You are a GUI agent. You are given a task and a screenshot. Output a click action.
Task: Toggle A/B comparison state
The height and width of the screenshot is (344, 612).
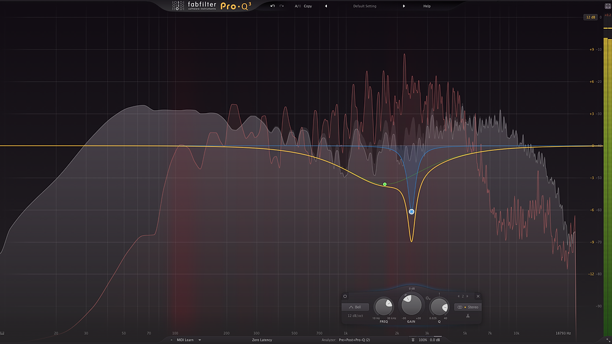[x=298, y=6]
